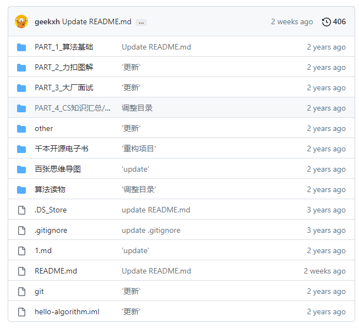Screen dimensions: 359x328
Task: Open '更新' commit message for PART_3_大厂面试
Action: (131, 88)
